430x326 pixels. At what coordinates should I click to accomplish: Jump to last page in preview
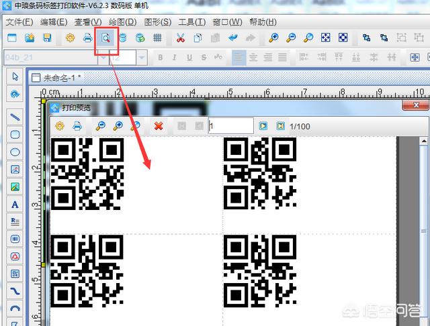point(279,125)
